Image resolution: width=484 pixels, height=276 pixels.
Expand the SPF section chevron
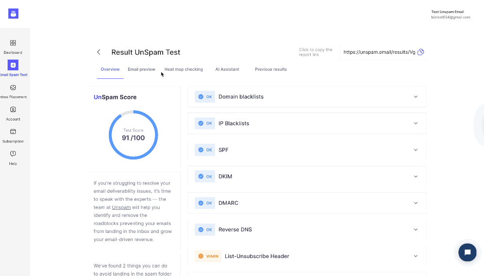coord(416,150)
